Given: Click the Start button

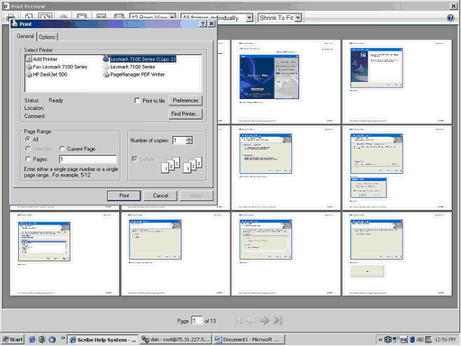Looking at the screenshot, I should tap(13, 340).
